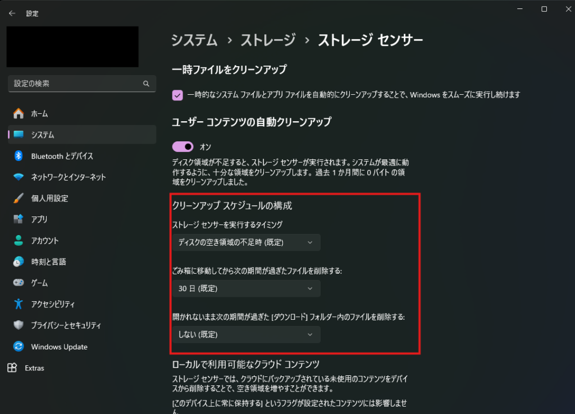The image size is (575, 414).
Task: Click the アプリ icon in sidebar
Action: click(x=19, y=219)
